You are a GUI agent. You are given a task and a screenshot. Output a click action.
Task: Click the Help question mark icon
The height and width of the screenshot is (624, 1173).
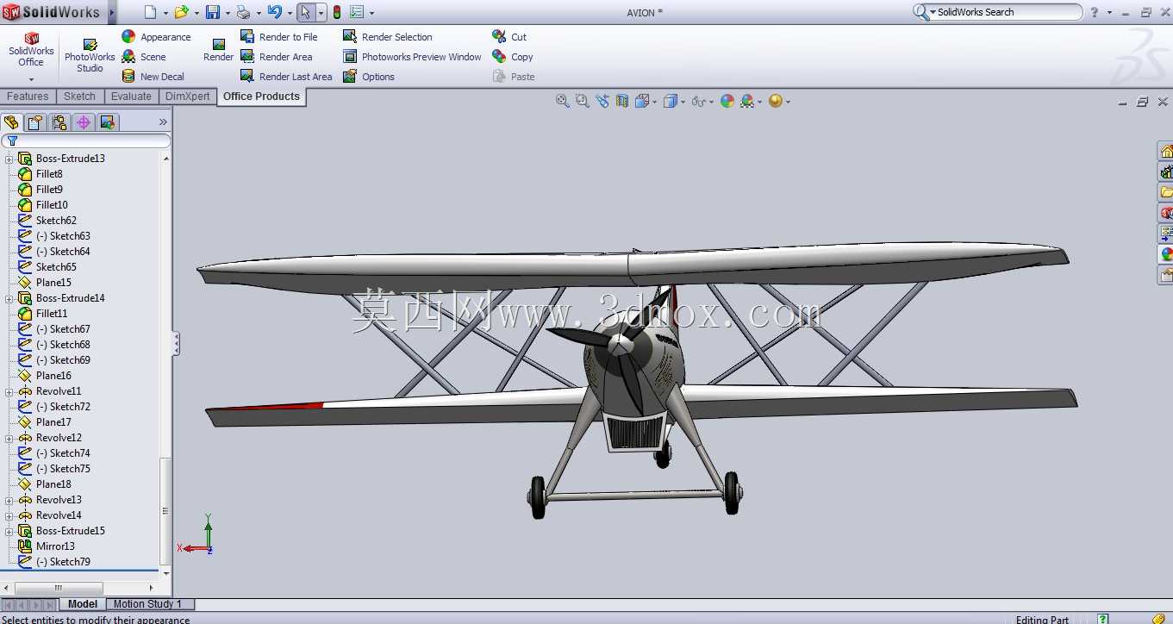[1095, 12]
